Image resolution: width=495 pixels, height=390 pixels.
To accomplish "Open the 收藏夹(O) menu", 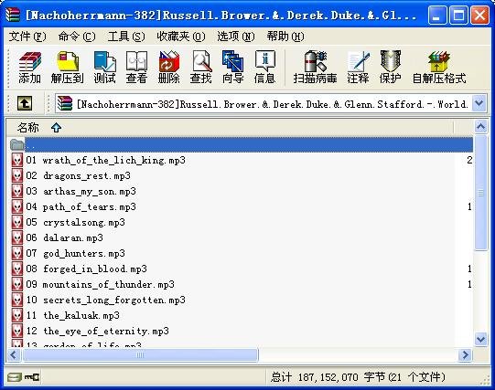I will 181,37.
